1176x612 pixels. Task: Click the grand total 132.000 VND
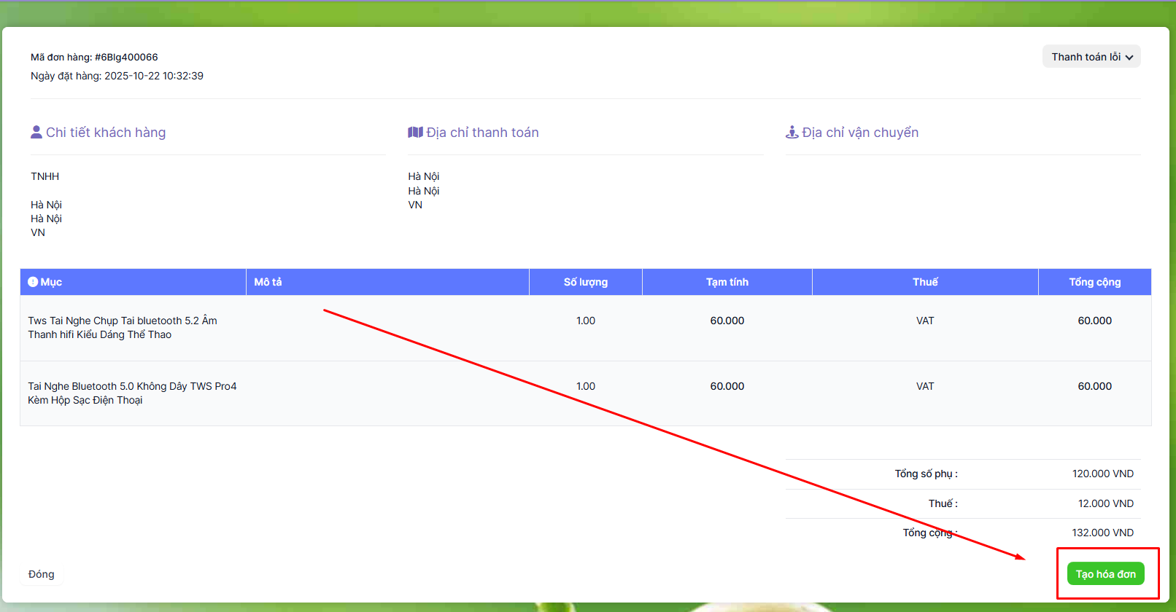pyautogui.click(x=1102, y=533)
